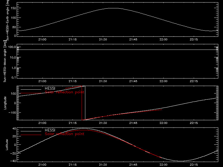Image resolution: width=223 pixels, height=167 pixels.
Task: Click 21:00 time label under Longitude plot
Action: click(42, 123)
